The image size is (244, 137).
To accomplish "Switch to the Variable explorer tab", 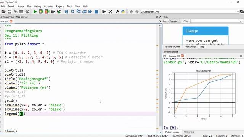I will pyautogui.click(x=172, y=46).
